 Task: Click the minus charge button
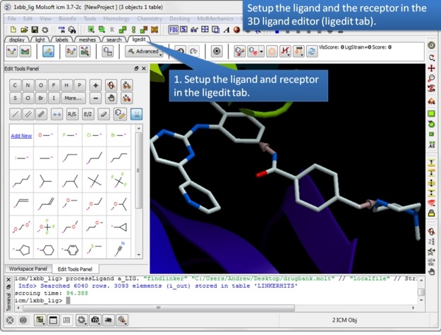(96, 99)
